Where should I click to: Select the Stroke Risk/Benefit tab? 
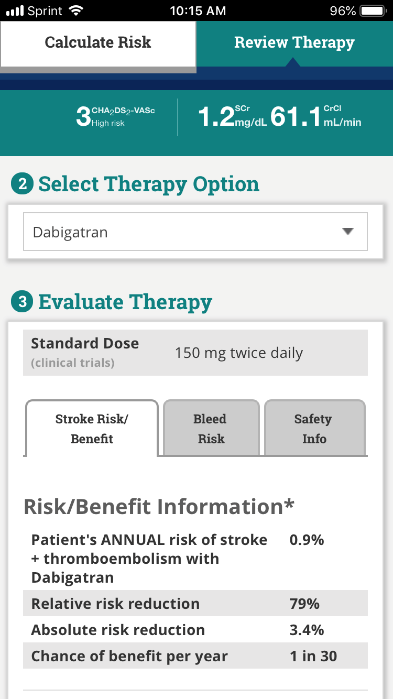(x=92, y=429)
